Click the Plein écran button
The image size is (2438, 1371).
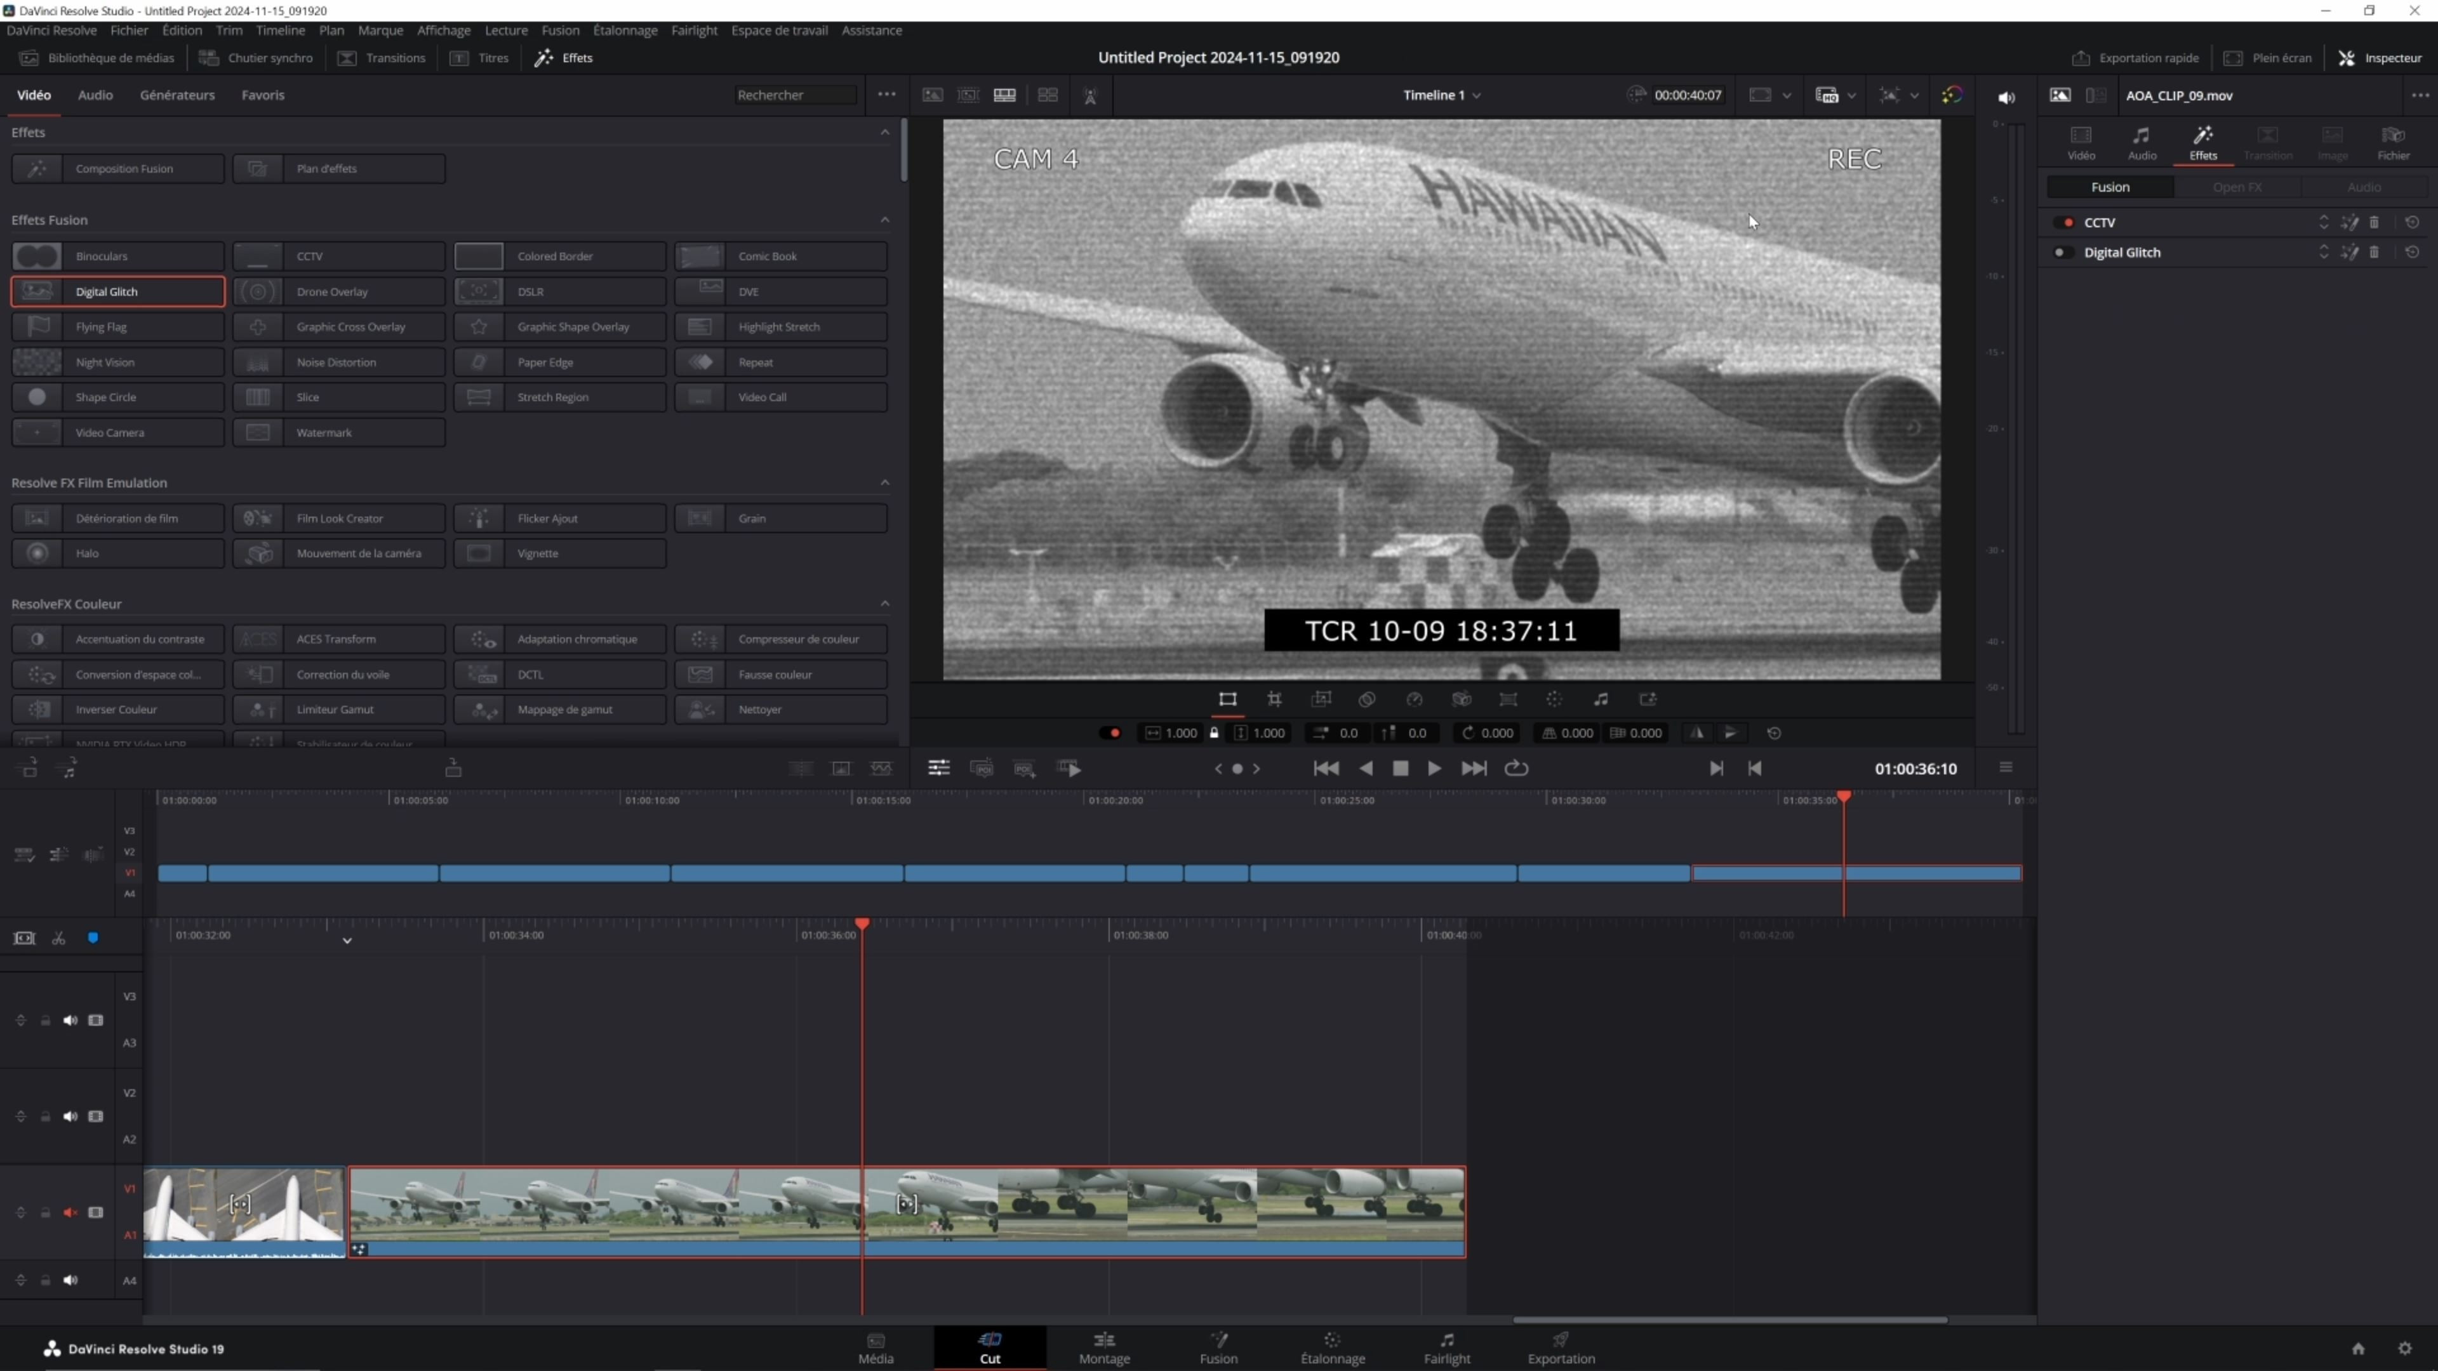[2268, 58]
